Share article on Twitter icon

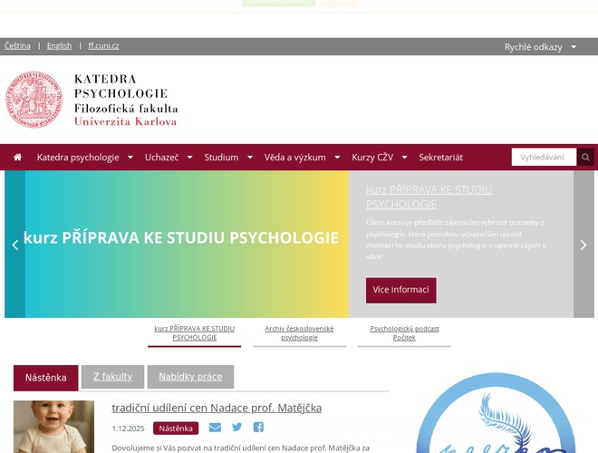pyautogui.click(x=236, y=428)
